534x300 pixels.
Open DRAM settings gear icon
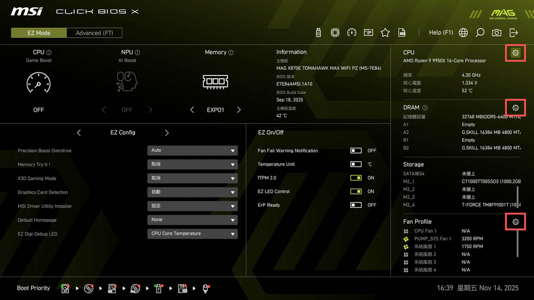tap(515, 108)
